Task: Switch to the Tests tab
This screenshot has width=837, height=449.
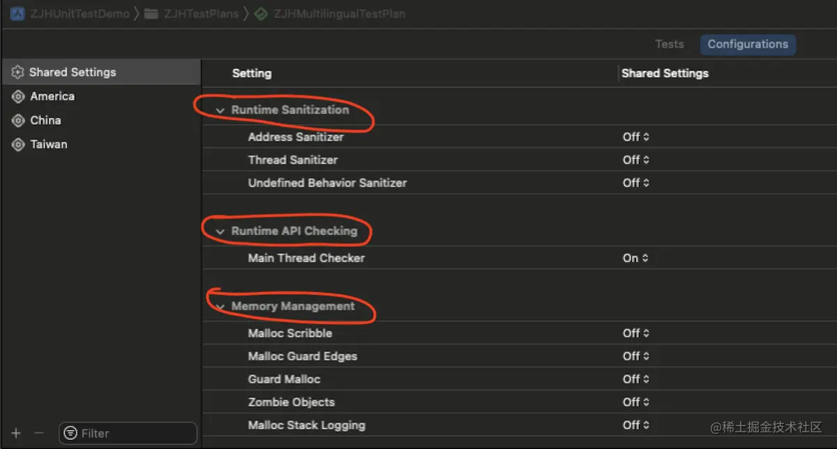Action: point(669,45)
